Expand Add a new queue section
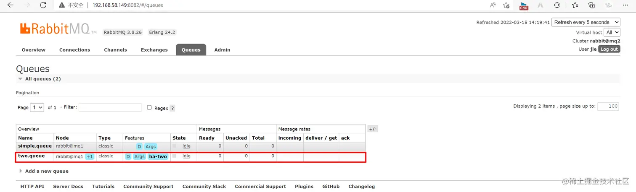 point(44,171)
